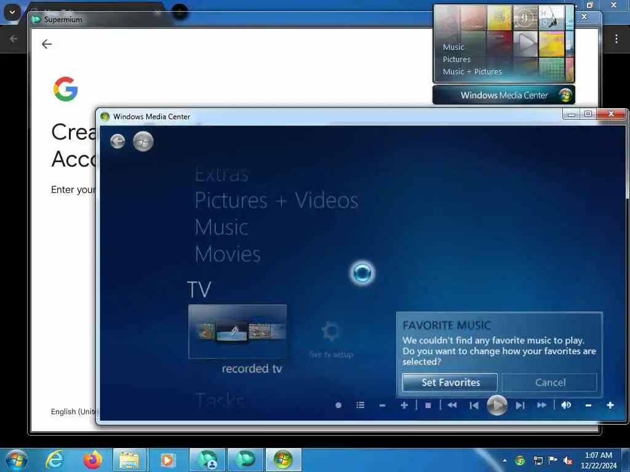Open the recorded tv tile
630x472 pixels.
coord(237,331)
